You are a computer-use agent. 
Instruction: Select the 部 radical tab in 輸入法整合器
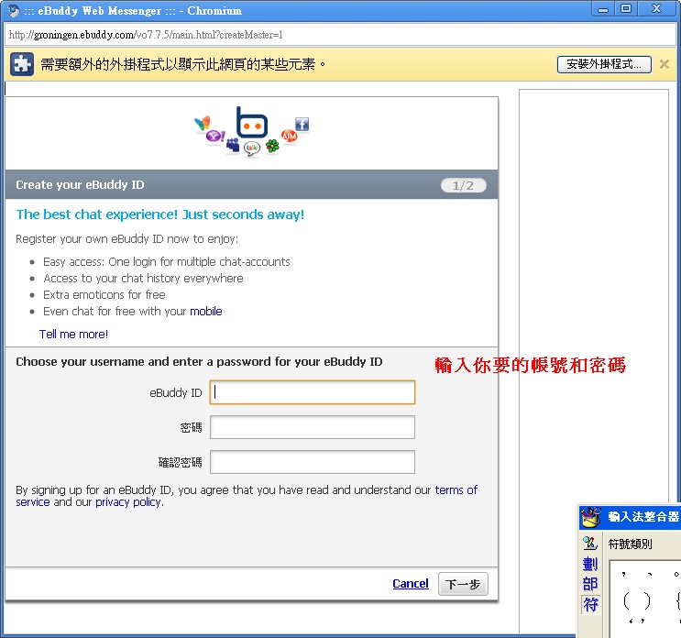590,584
